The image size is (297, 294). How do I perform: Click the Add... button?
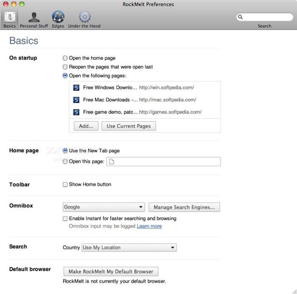click(x=86, y=126)
